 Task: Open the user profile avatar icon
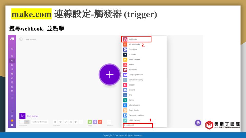point(12,125)
